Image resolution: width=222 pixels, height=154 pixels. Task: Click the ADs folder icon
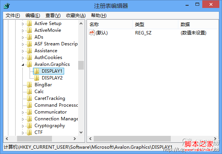[30, 37]
